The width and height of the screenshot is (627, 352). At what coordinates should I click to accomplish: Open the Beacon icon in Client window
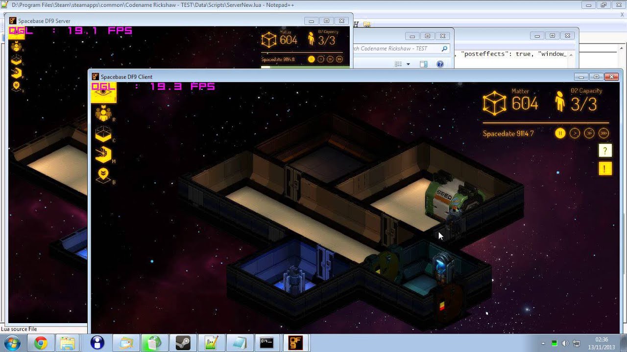click(103, 175)
